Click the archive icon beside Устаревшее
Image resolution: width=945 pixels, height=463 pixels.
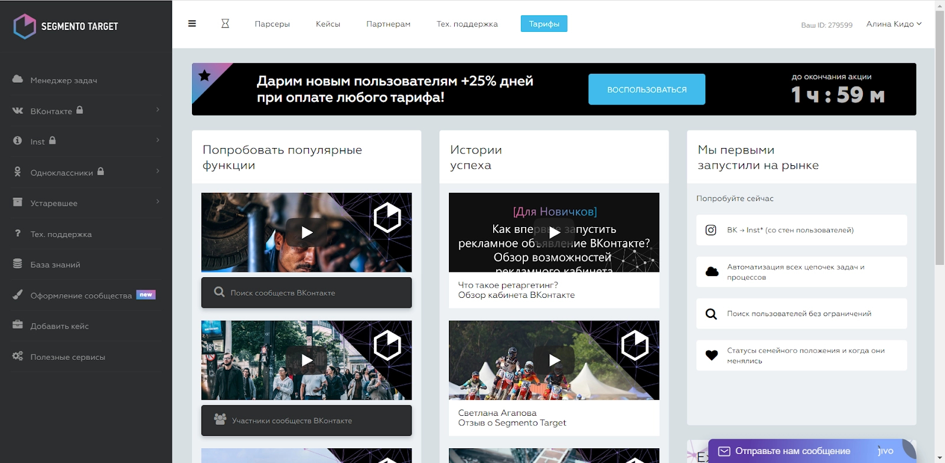tap(18, 202)
